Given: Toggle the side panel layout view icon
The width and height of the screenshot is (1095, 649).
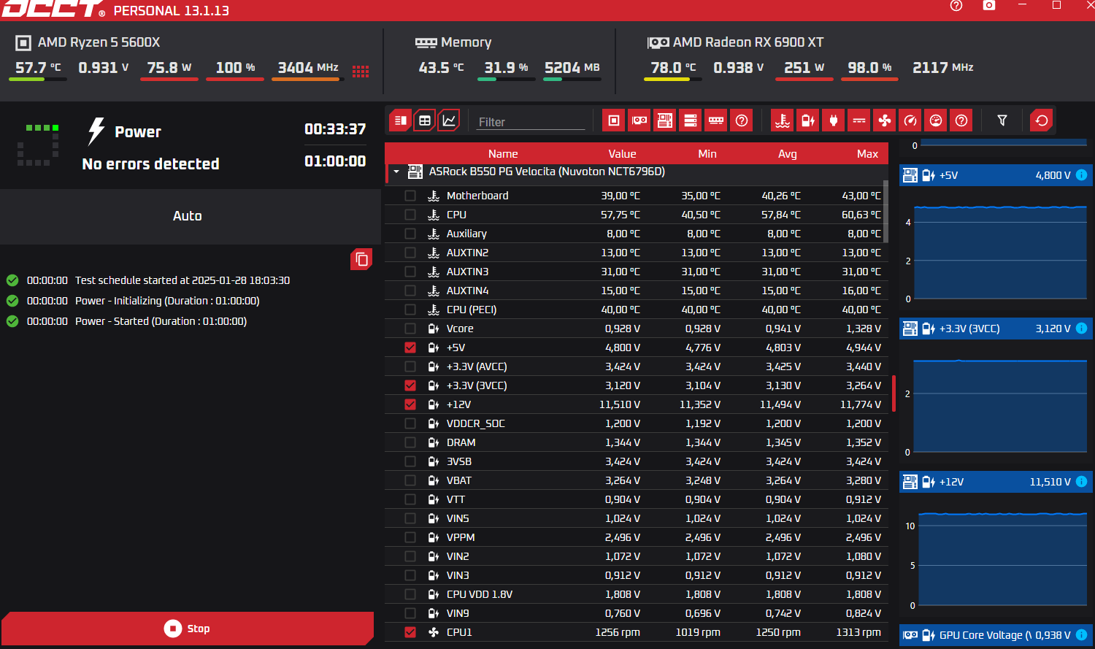Looking at the screenshot, I should pos(401,120).
